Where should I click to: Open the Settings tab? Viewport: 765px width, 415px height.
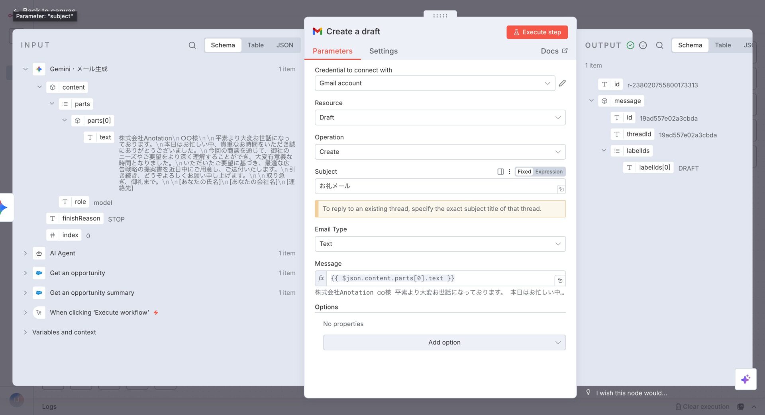tap(383, 51)
